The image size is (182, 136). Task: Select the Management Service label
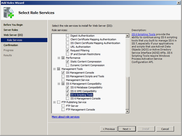click(77, 80)
